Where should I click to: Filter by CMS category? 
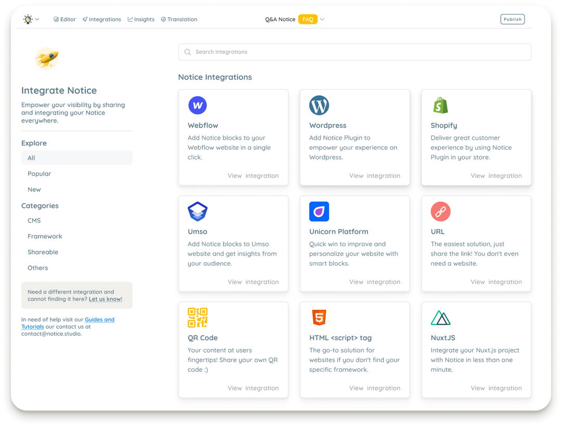(34, 221)
